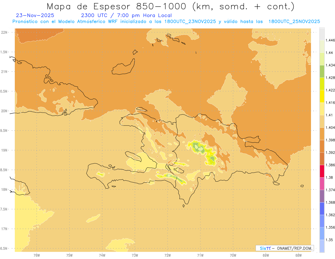Click the latitude label 18N
335x259 pixels.
coord(4,190)
